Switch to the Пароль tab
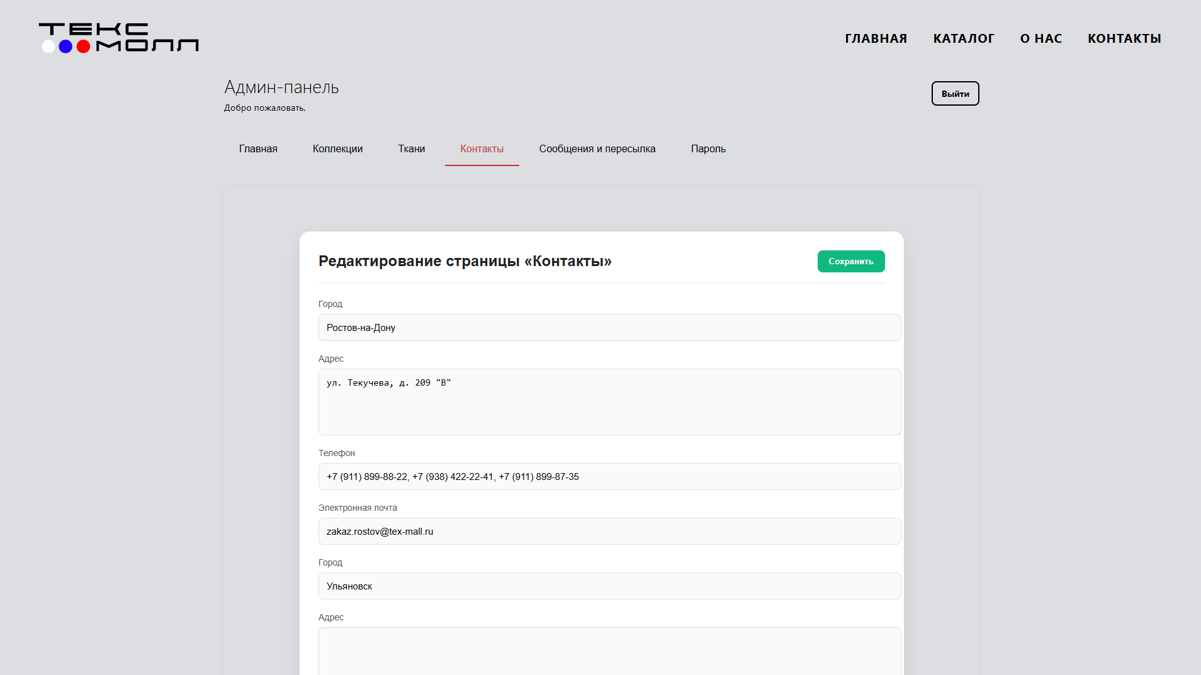 coord(708,149)
